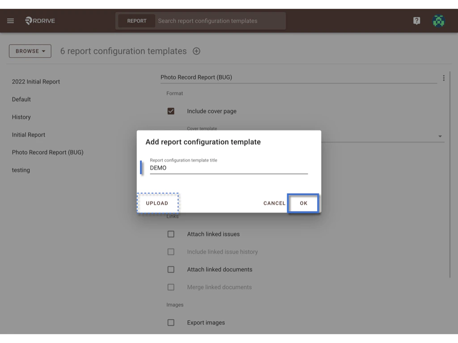Viewport: 458px width, 343px height.
Task: Check Attach linked documents
Action: 171,269
